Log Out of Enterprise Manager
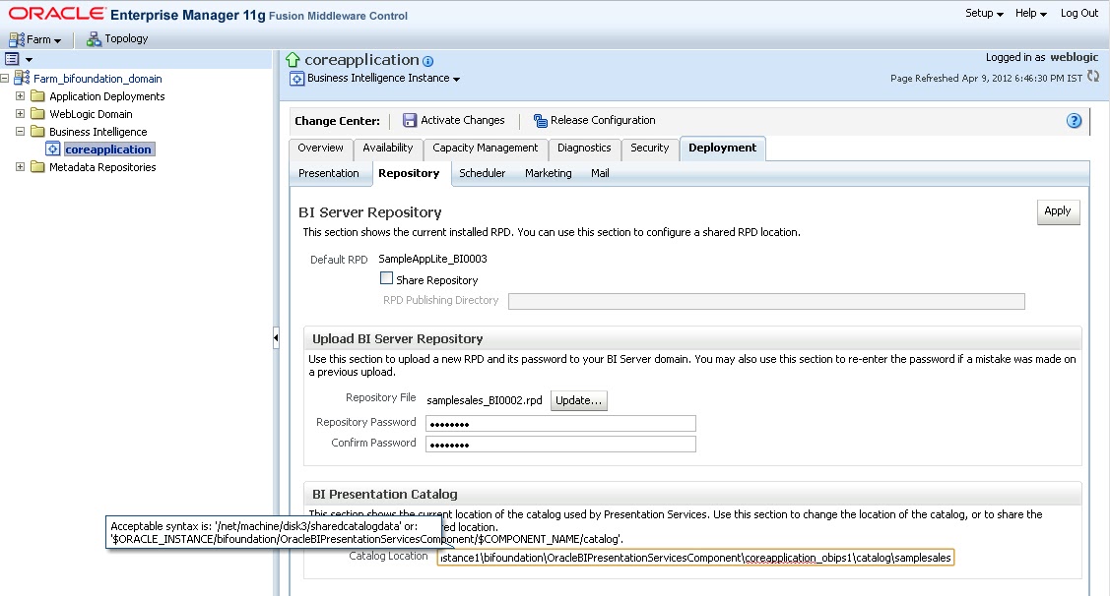The image size is (1110, 596). click(1078, 13)
